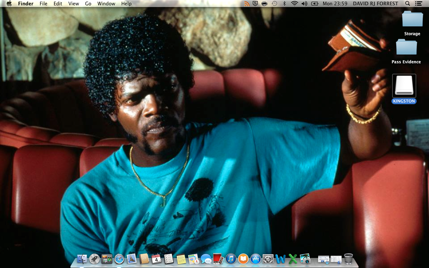Launch Microsoft Excel from Dock
This screenshot has height=268, width=429.
[x=293, y=259]
